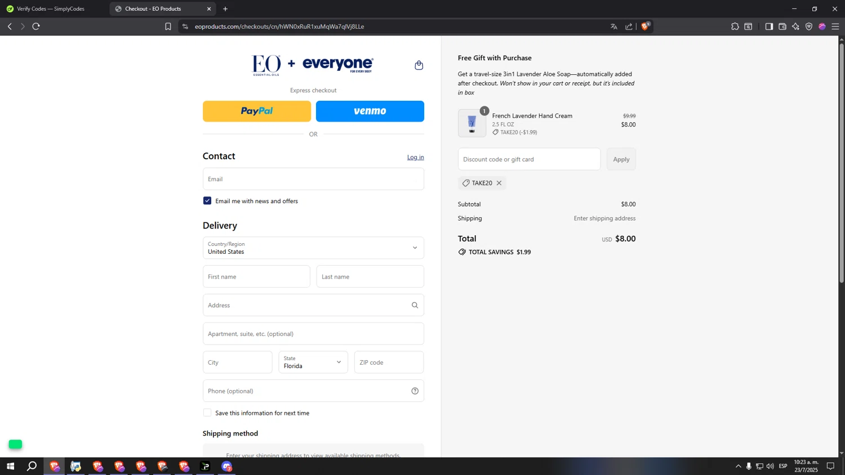Focus the Last name field
The image size is (845, 475).
click(x=370, y=276)
